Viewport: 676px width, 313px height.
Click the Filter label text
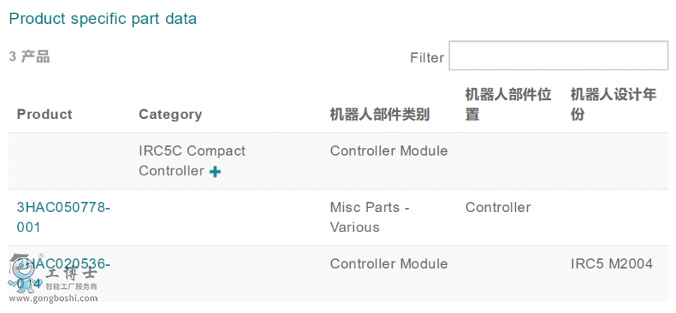coord(427,58)
